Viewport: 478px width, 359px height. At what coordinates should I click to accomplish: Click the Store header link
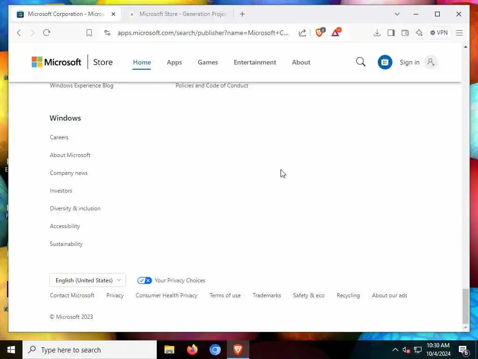tap(103, 62)
